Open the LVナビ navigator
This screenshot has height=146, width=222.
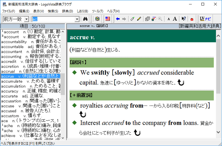[205, 19]
